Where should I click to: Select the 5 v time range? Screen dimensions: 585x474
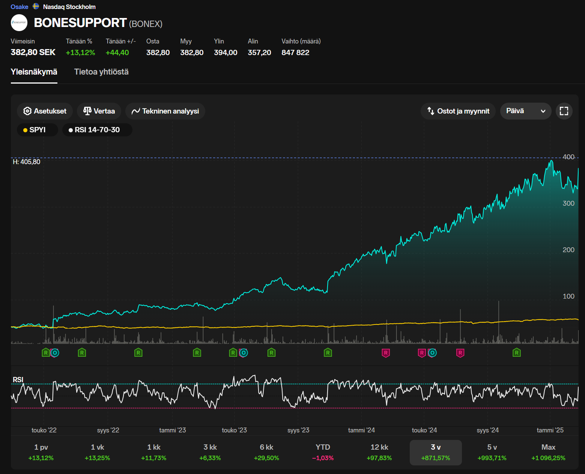(x=492, y=452)
